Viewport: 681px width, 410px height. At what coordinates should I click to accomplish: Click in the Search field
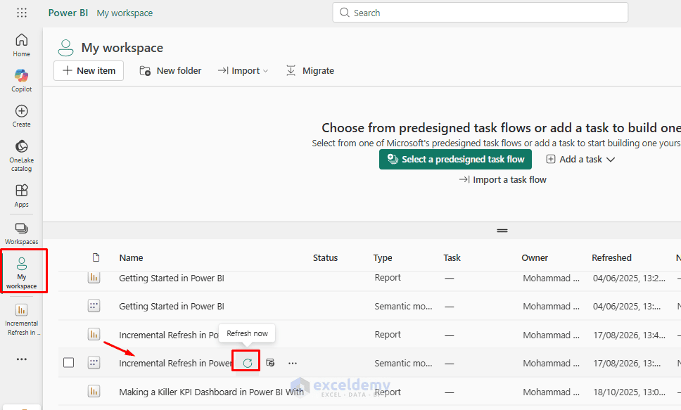(480, 13)
